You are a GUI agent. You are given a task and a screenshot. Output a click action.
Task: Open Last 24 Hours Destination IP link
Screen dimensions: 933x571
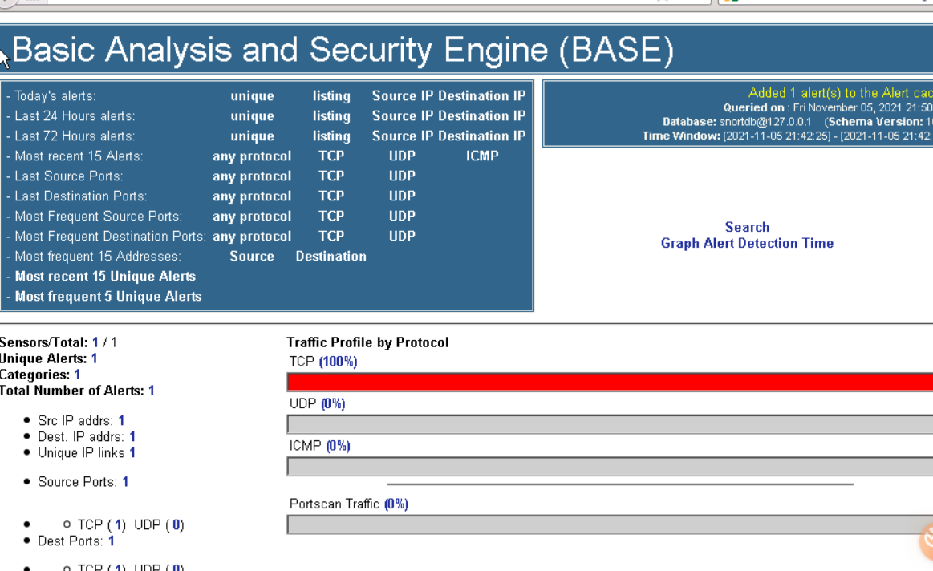[x=482, y=116]
